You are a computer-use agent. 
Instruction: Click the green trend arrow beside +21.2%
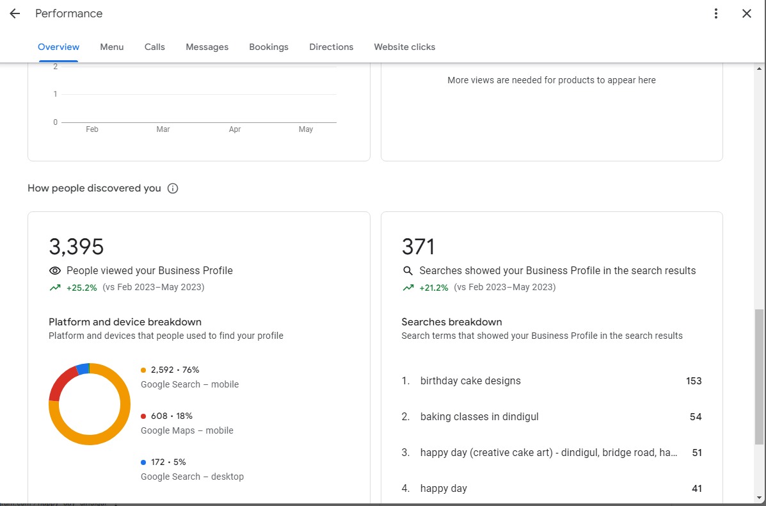pyautogui.click(x=408, y=288)
